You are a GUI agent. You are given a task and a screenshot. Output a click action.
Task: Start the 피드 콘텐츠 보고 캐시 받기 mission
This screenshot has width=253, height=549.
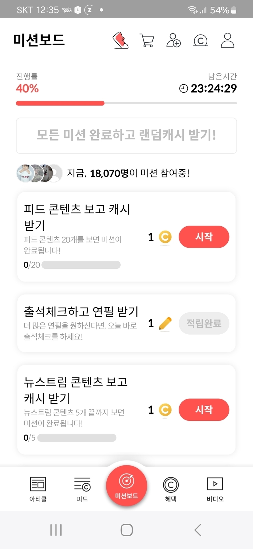click(204, 237)
